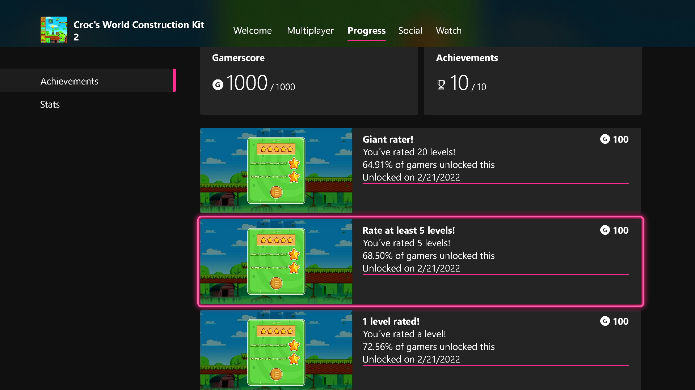This screenshot has width=695, height=390.
Task: Click the Croc's World Construction Kit 2 title
Action: [x=139, y=31]
